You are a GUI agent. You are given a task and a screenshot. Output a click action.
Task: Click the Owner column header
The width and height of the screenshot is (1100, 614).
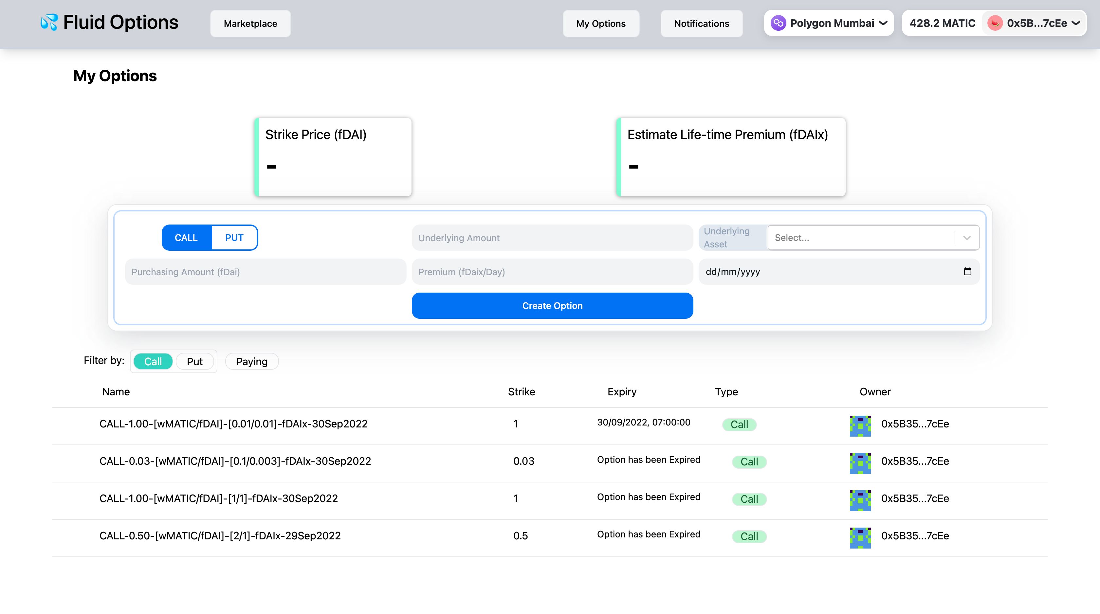[x=875, y=392]
